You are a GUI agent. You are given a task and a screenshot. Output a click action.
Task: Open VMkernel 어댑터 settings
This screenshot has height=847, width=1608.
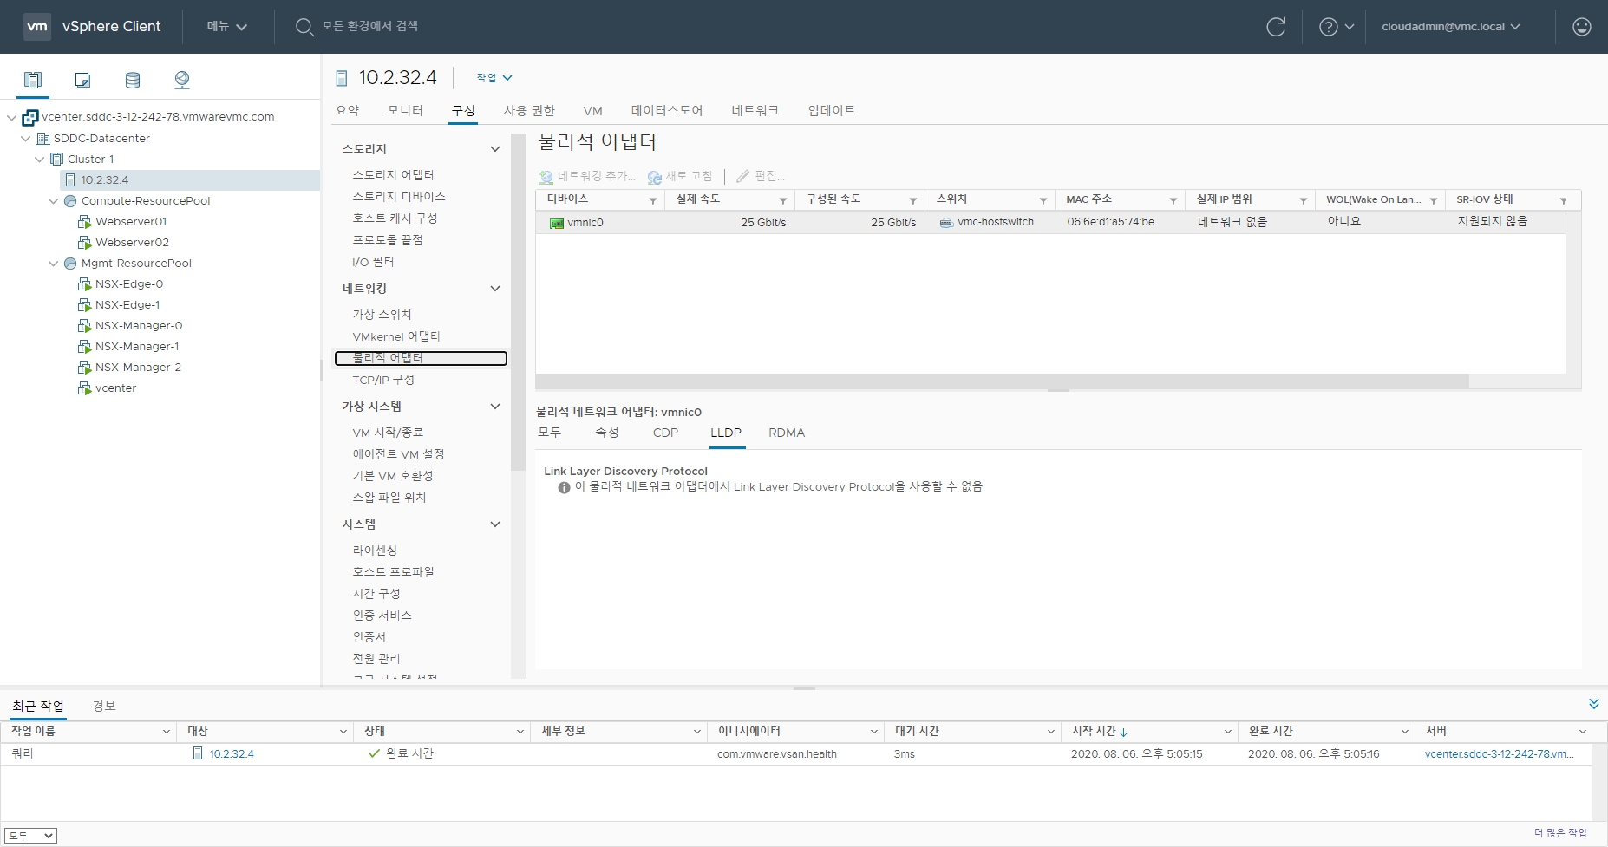click(396, 336)
